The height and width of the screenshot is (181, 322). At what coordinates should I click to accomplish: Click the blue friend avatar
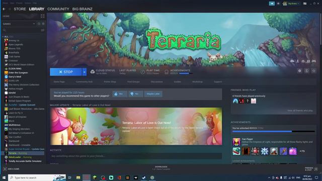click(235, 101)
